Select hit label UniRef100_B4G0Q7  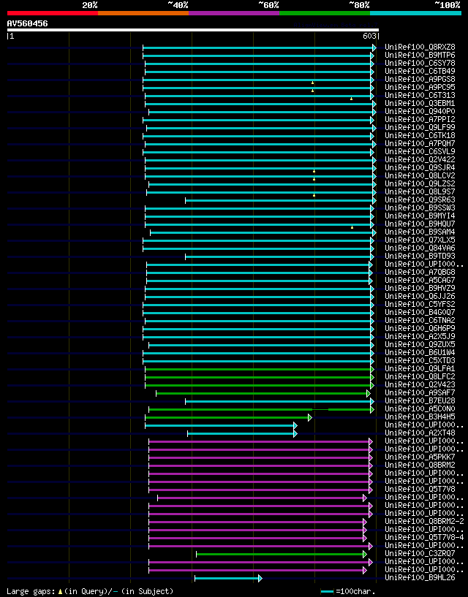tap(420, 313)
